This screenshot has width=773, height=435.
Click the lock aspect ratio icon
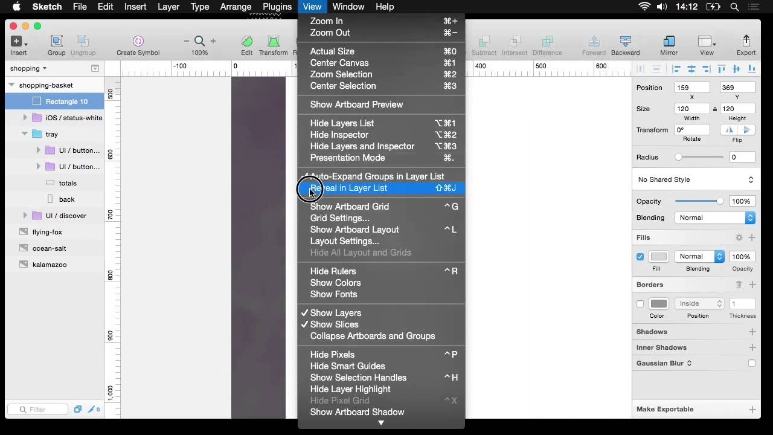(x=715, y=109)
